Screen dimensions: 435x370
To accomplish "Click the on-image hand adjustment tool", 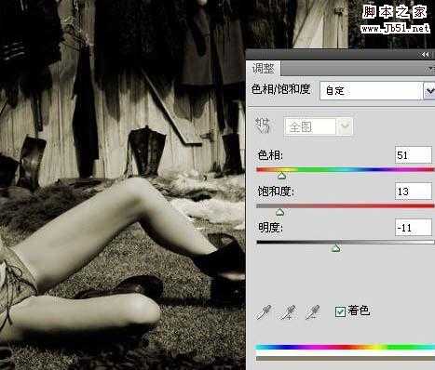I will pyautogui.click(x=263, y=126).
